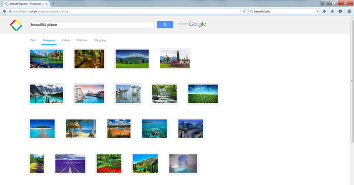Open the clear turquoise sea thumbnail

click(x=154, y=129)
